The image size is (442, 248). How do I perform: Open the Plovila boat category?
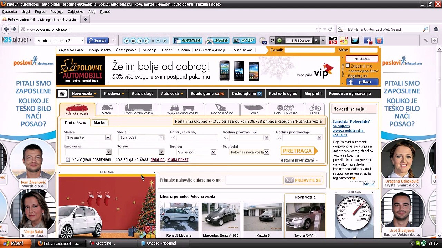click(x=253, y=109)
